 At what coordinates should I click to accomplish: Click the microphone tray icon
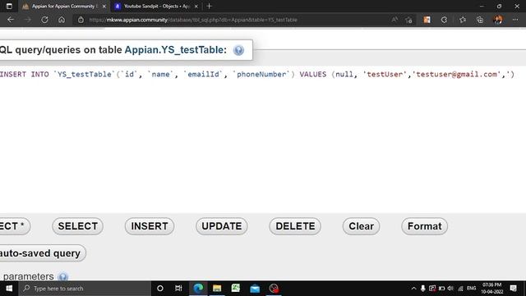click(x=423, y=289)
